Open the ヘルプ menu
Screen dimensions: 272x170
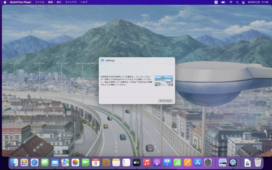[84, 2]
